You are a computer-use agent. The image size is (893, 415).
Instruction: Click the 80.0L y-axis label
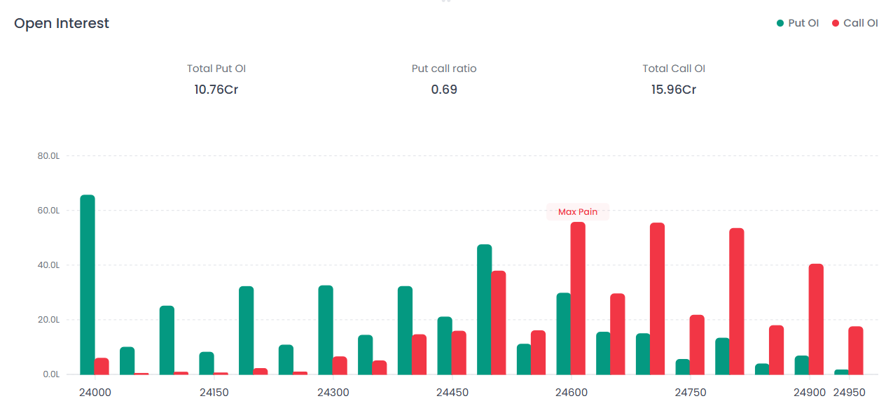[x=48, y=156]
